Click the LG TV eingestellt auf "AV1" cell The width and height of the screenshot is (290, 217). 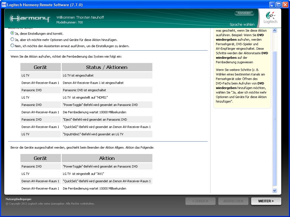pyautogui.click(x=107, y=174)
